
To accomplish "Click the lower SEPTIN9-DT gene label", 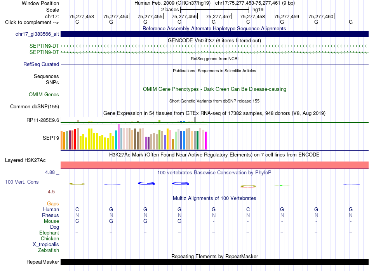I will tap(44, 52).
